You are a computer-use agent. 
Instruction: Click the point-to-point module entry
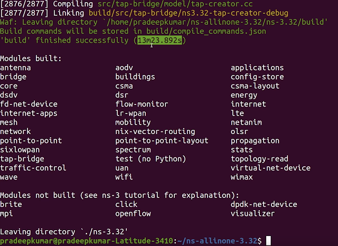click(31, 140)
